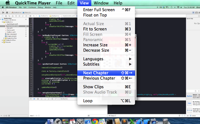Go back in editor history arrow
This screenshot has width=200, height=124.
click(34, 16)
